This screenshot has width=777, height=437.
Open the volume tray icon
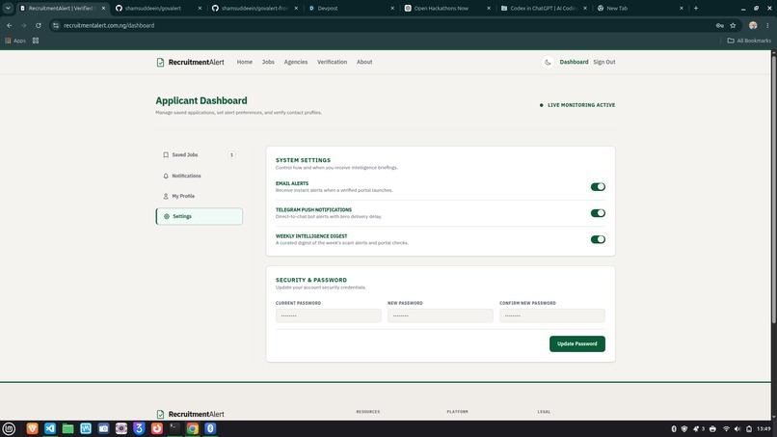[737, 428]
